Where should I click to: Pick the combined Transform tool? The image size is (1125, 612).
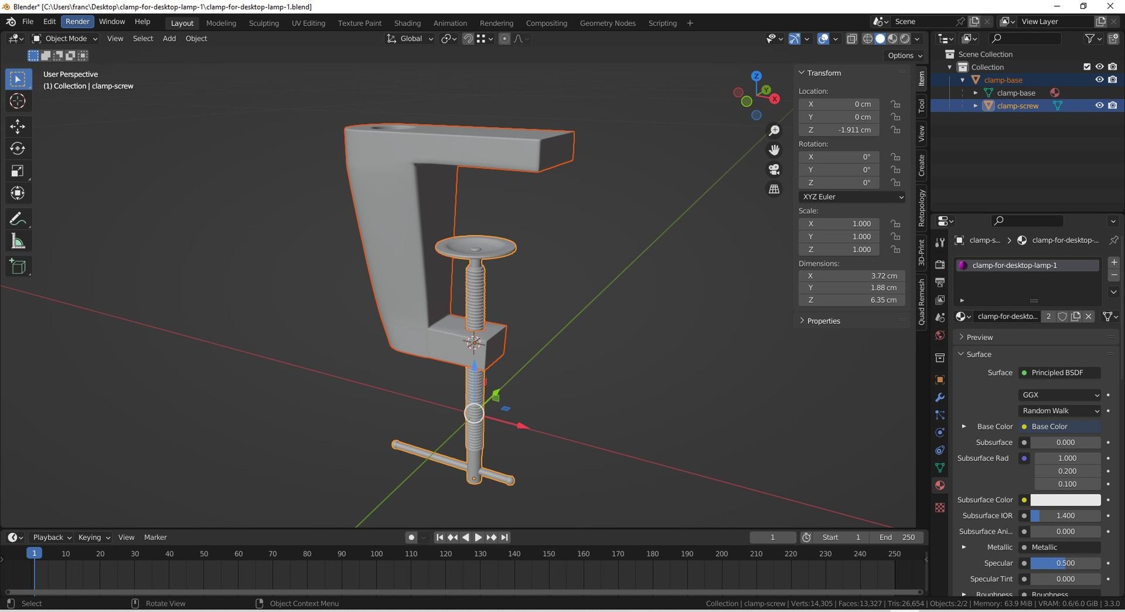click(x=18, y=193)
